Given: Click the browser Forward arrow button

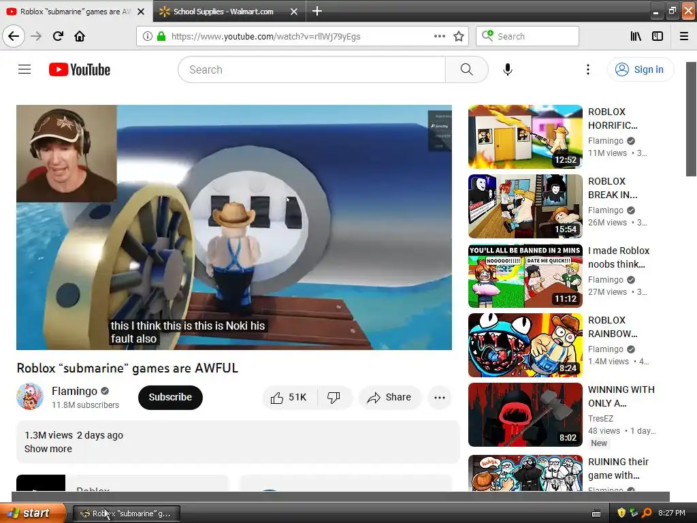Looking at the screenshot, I should coord(36,36).
